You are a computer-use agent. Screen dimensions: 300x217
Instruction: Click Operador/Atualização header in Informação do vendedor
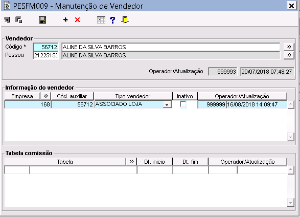tap(242, 96)
